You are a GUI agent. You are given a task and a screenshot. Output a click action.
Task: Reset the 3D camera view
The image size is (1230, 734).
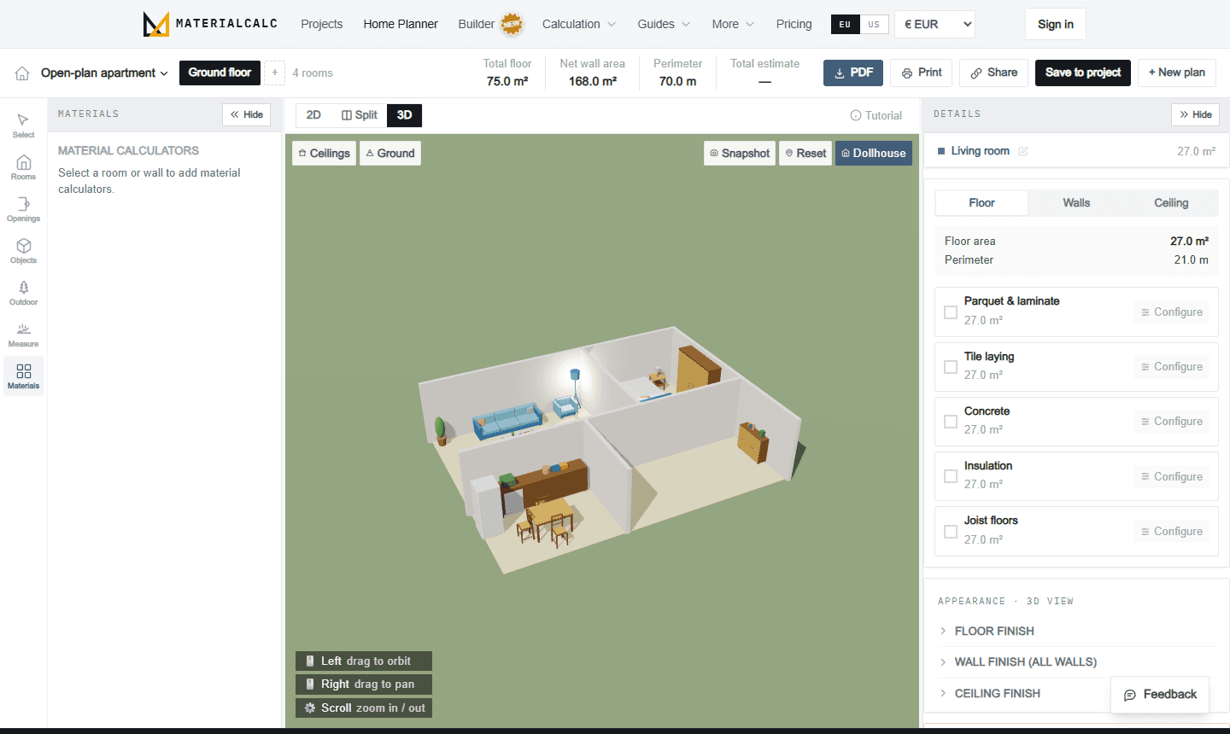(x=805, y=154)
